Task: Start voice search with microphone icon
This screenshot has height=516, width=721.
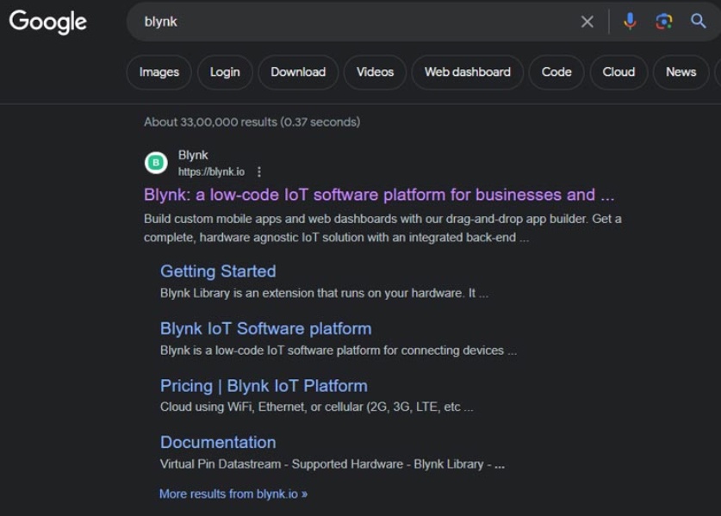Action: (630, 22)
